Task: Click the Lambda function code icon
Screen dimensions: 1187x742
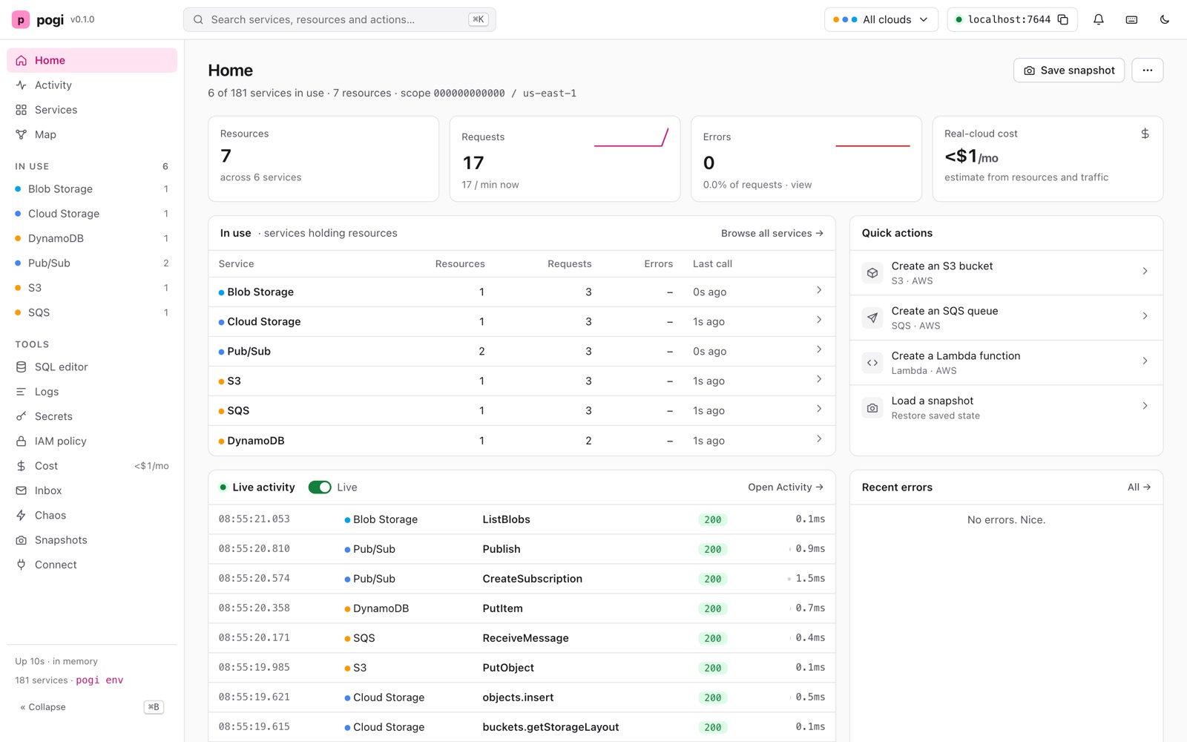Action: point(872,363)
